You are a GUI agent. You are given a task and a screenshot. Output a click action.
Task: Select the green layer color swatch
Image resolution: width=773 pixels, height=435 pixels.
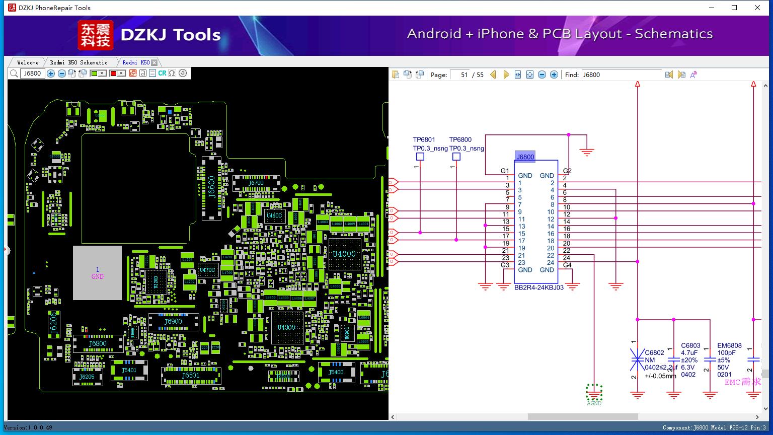(93, 74)
